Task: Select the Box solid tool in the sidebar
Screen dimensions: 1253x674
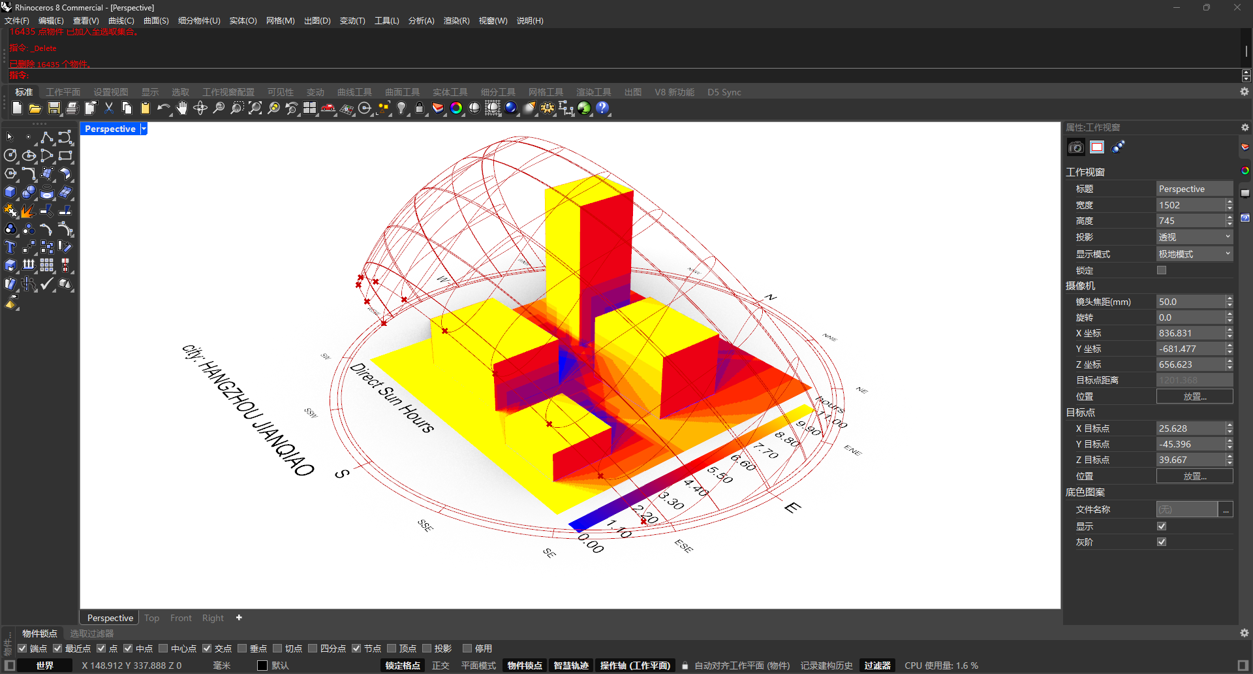Action: click(10, 192)
